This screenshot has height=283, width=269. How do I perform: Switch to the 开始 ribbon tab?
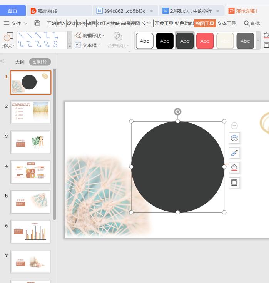(x=52, y=23)
